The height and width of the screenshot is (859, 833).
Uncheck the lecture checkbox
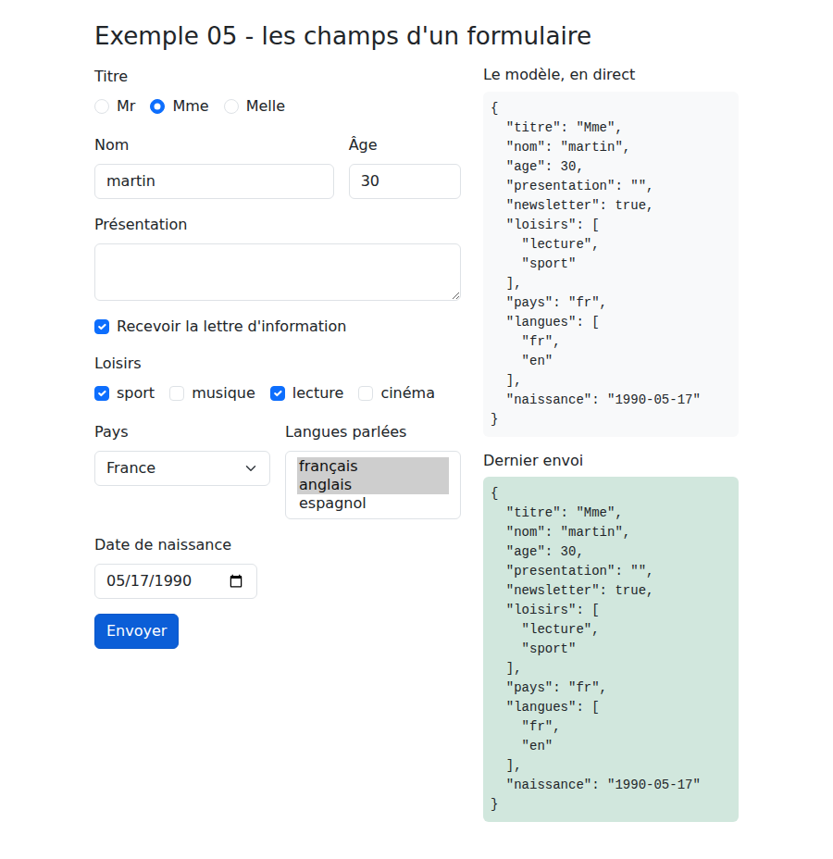tap(278, 393)
